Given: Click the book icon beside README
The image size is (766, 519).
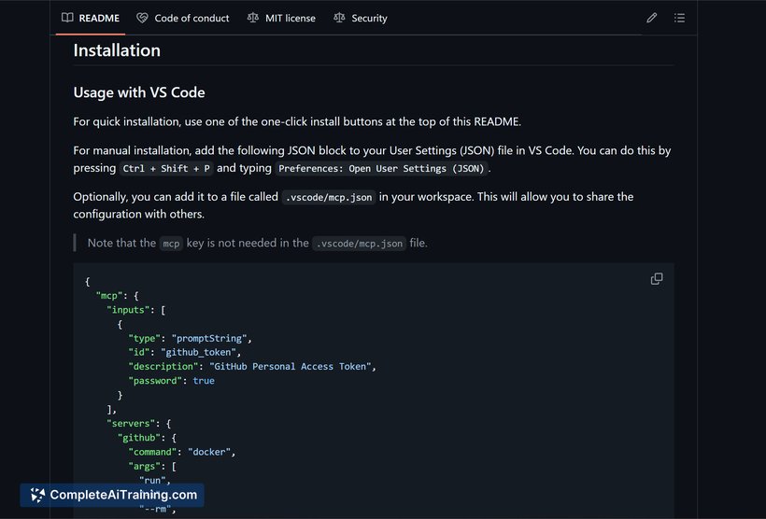Looking at the screenshot, I should click(67, 18).
